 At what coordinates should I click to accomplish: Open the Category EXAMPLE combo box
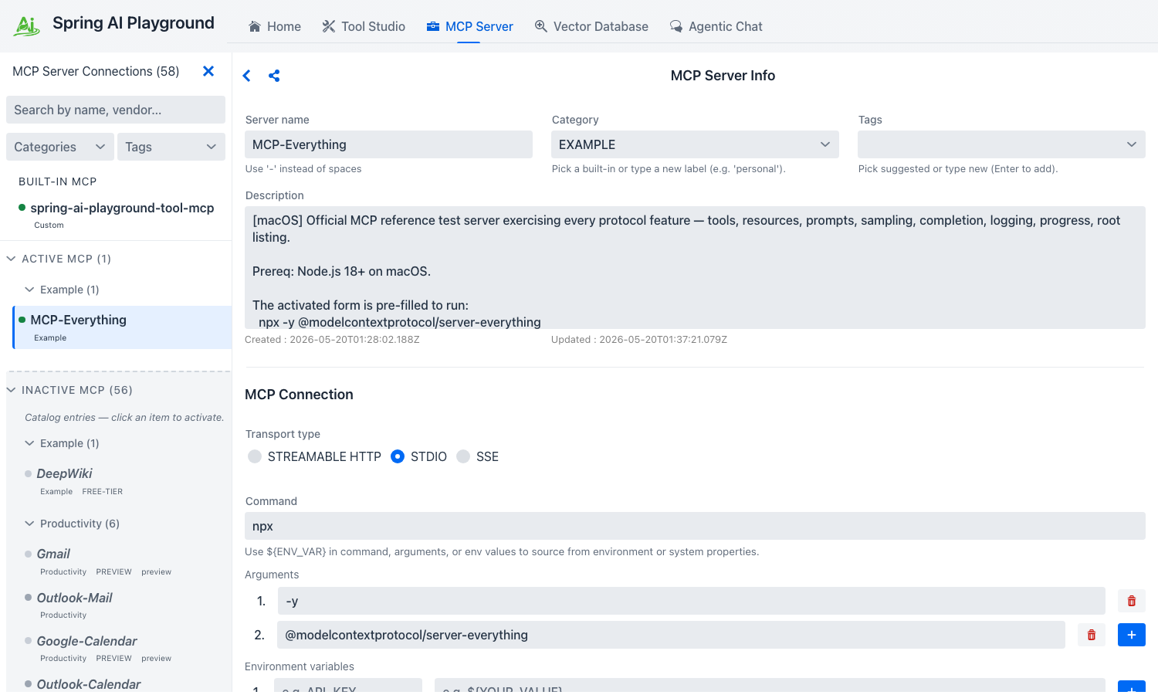pyautogui.click(x=695, y=144)
